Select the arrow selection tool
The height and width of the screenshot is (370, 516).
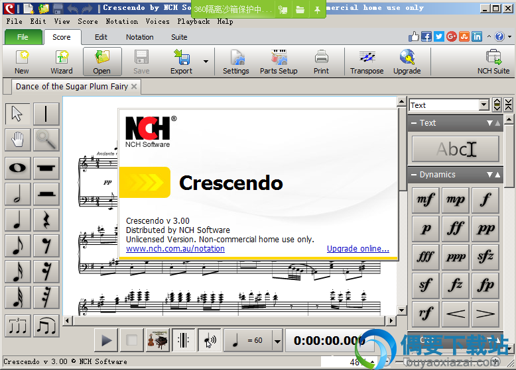point(17,114)
